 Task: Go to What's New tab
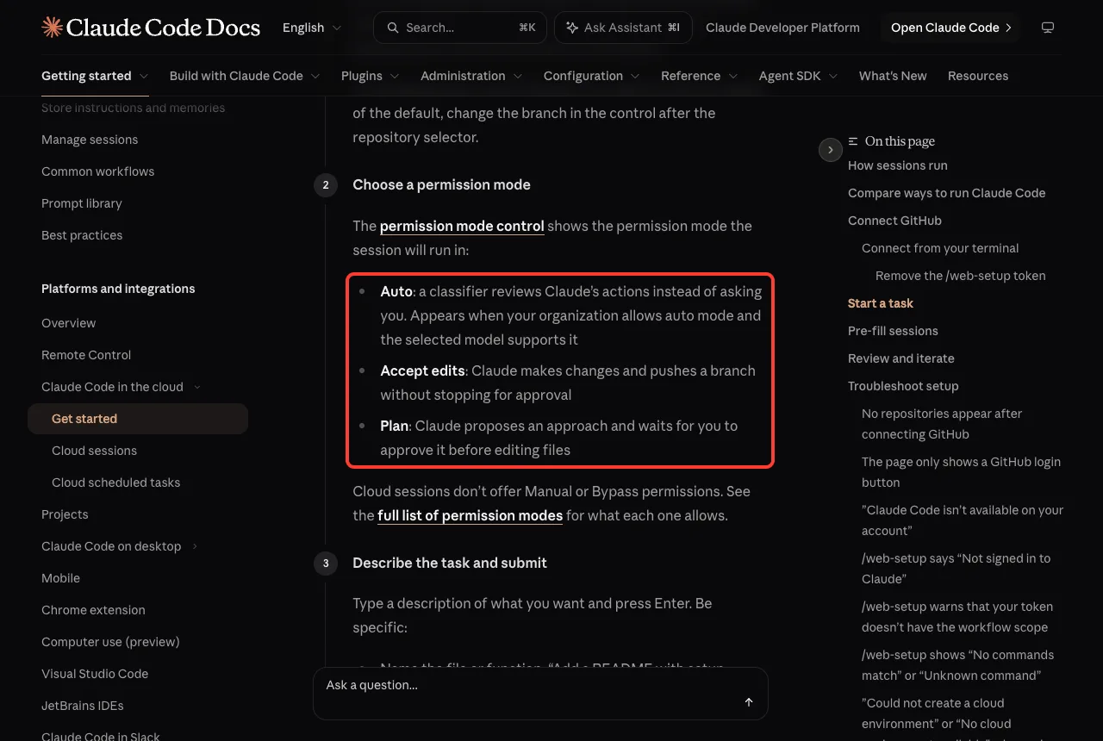click(x=893, y=76)
